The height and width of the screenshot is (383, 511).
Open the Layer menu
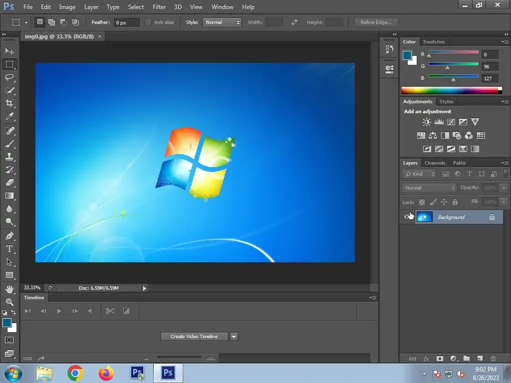[x=91, y=7]
